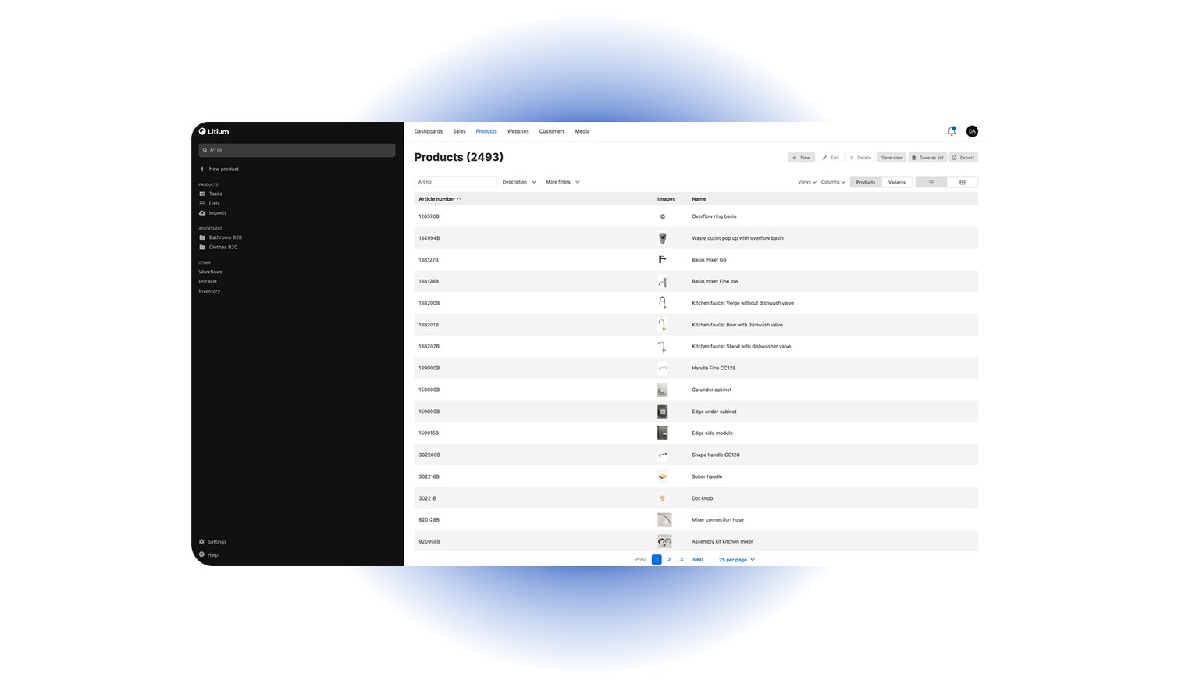
Task: Open the 25 per page dropdown
Action: tap(736, 560)
